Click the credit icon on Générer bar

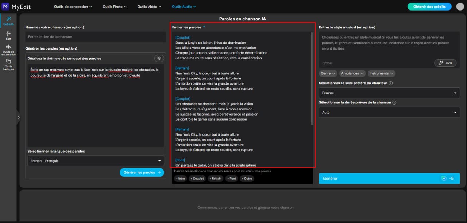(444, 179)
